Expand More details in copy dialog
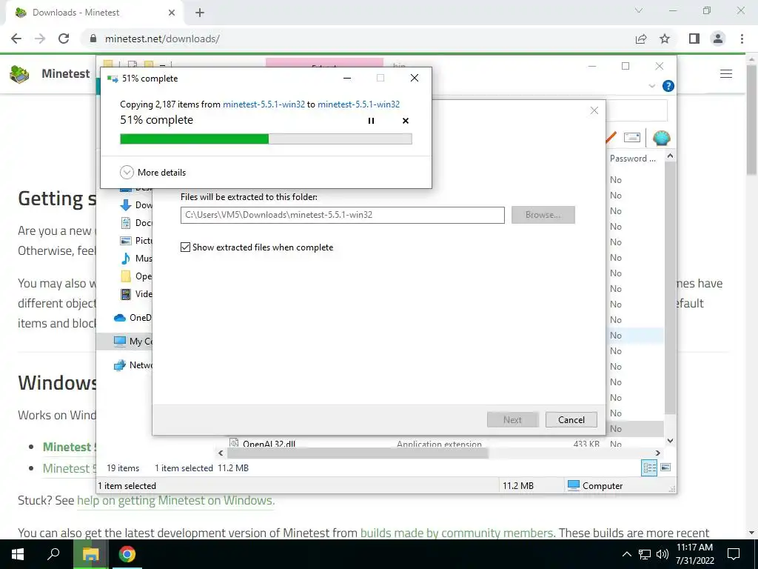Image resolution: width=758 pixels, height=569 pixels. pos(153,172)
